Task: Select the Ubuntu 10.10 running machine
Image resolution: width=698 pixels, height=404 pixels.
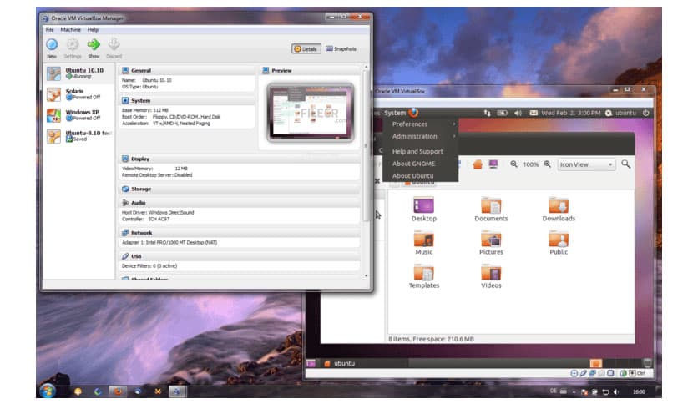Action: tap(78, 73)
